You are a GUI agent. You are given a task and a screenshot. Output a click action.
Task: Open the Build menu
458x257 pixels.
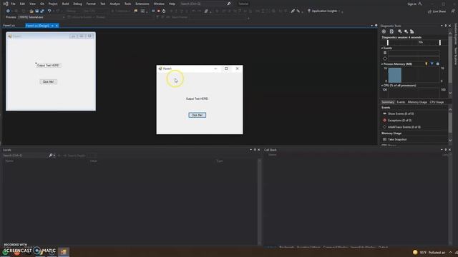tap(65, 4)
